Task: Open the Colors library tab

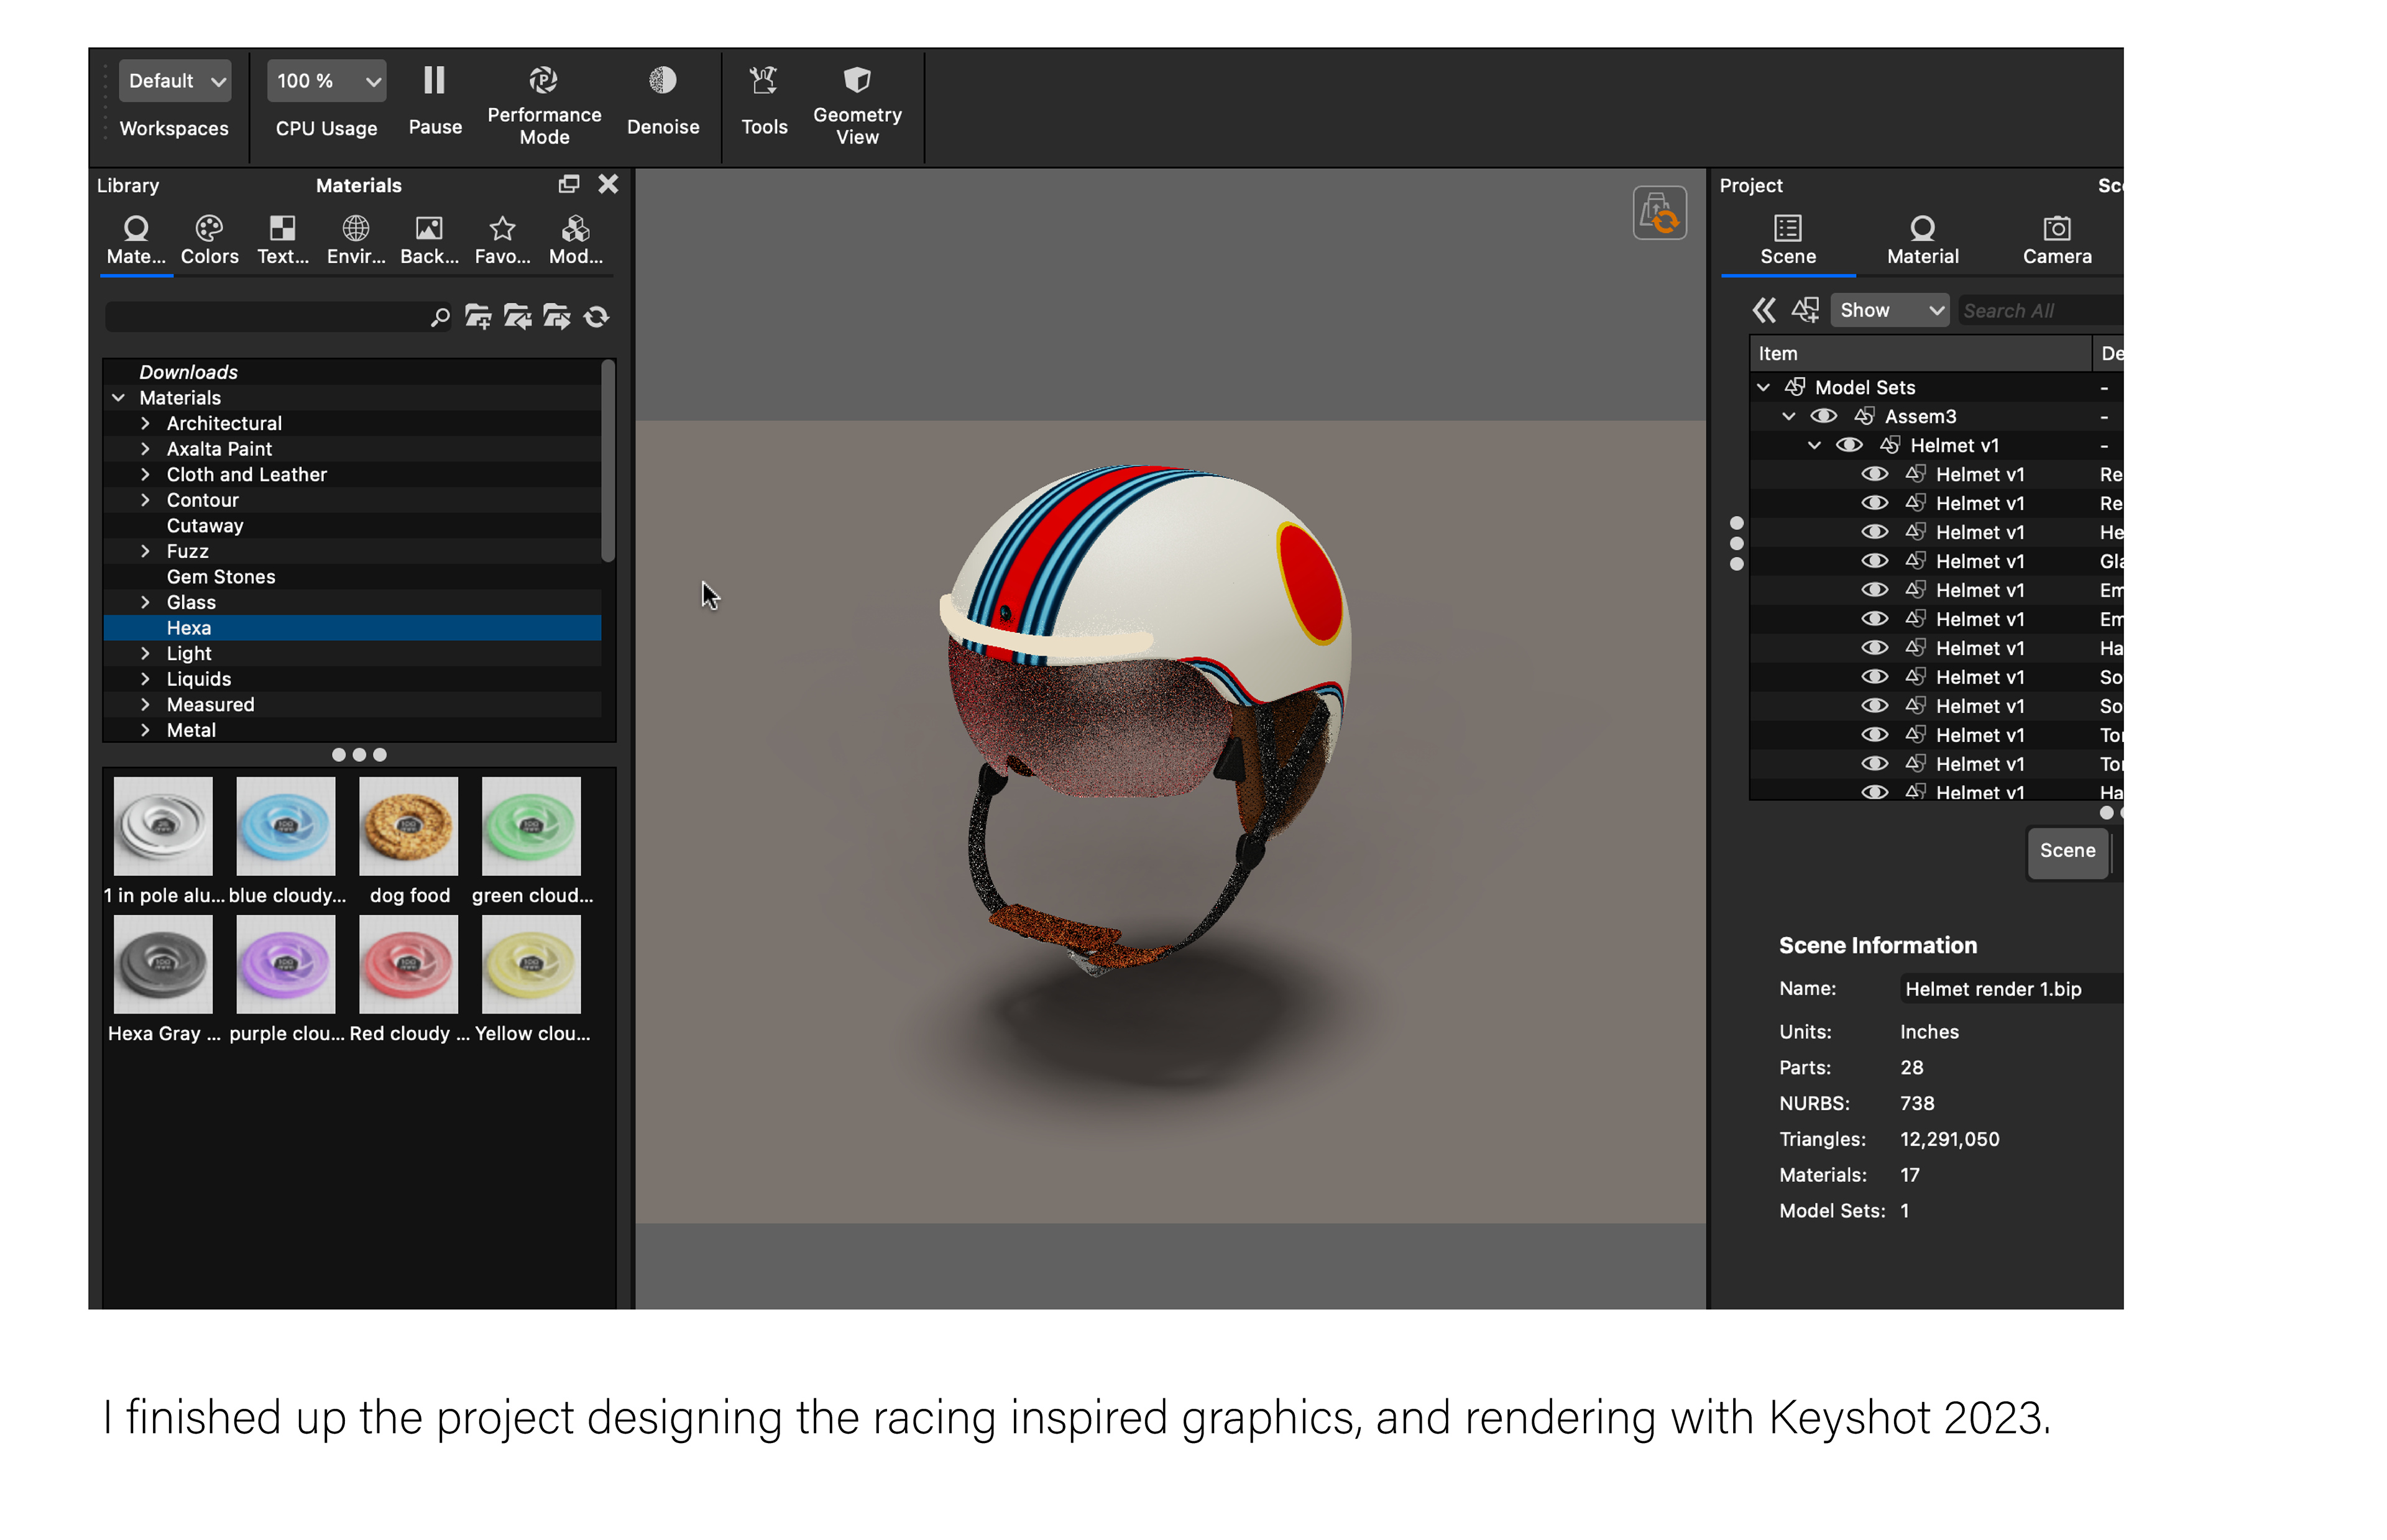Action: 209,240
